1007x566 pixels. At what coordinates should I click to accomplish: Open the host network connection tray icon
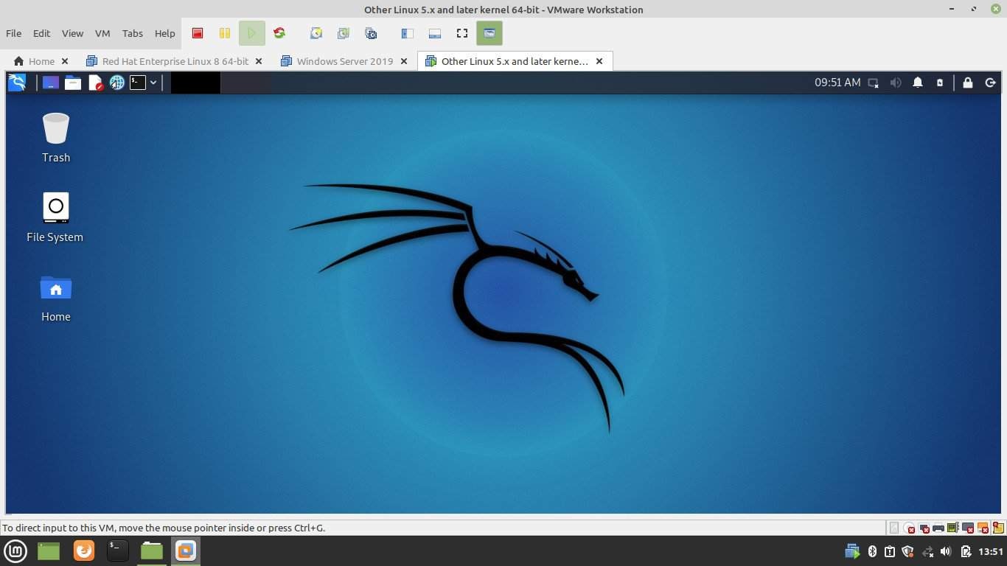927,551
